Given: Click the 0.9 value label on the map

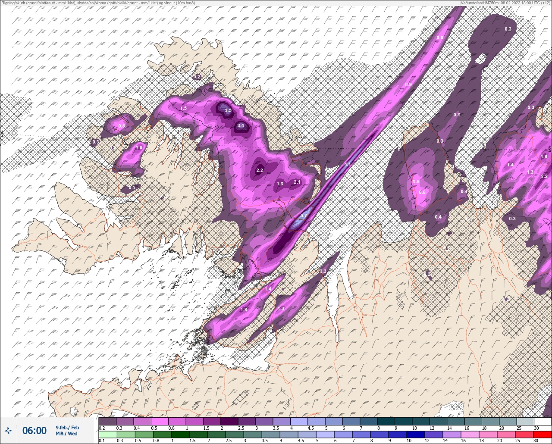Looking at the screenshot, I should pos(408,84).
